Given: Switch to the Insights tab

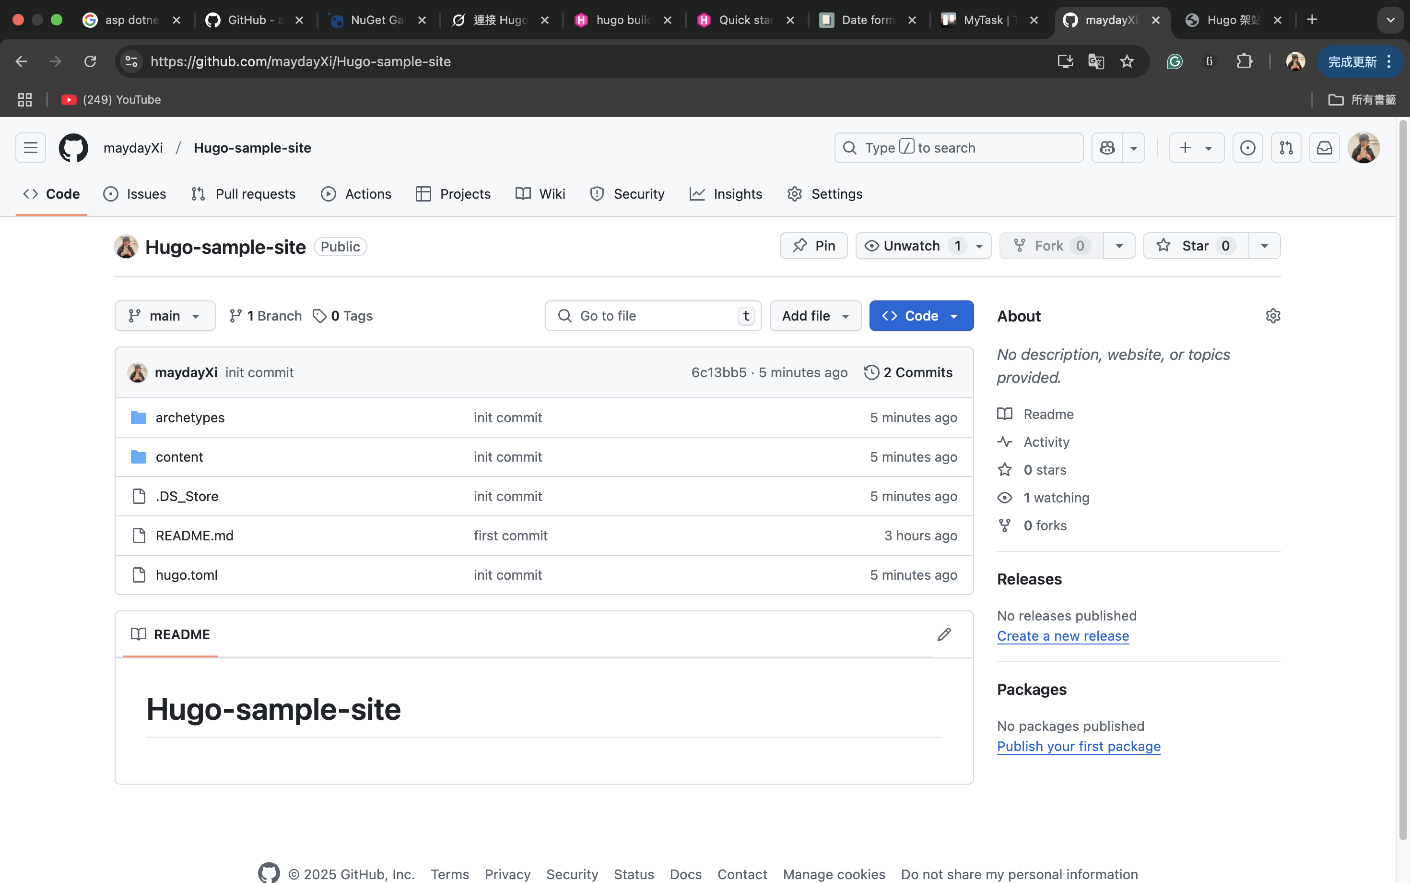Looking at the screenshot, I should (x=726, y=194).
